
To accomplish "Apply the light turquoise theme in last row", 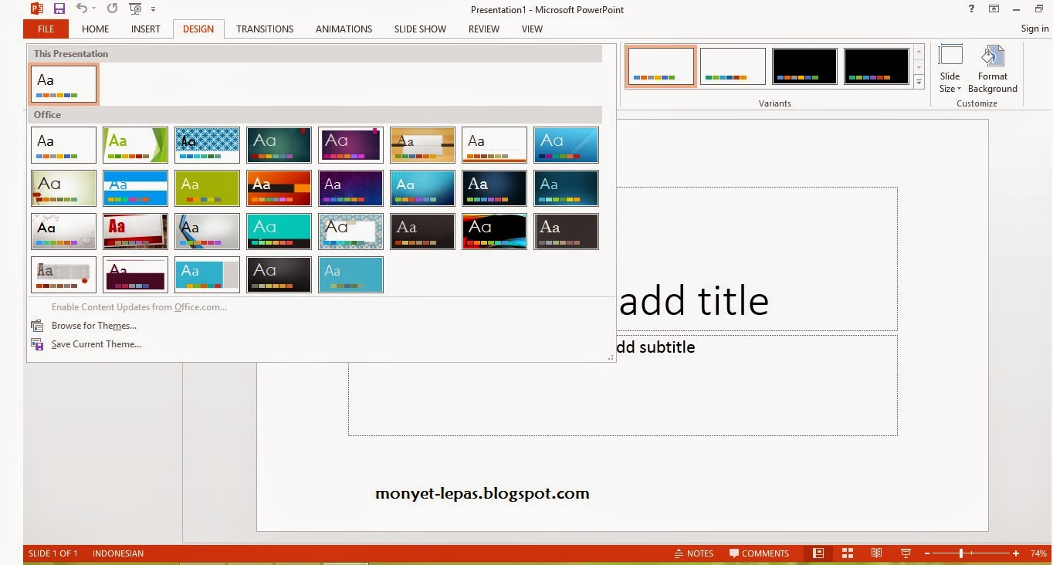I will tap(350, 275).
